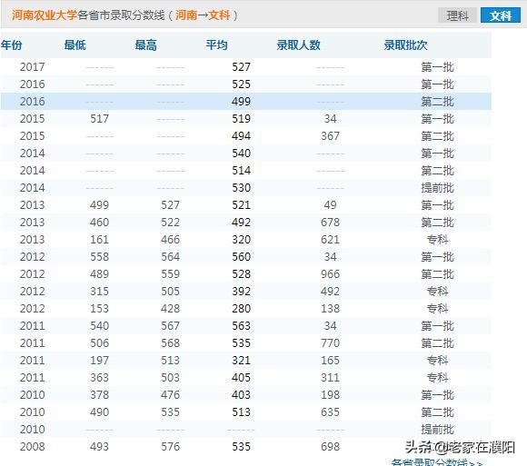Click 提前批 in the 2010 row
The height and width of the screenshot is (466, 527).
coord(438,430)
